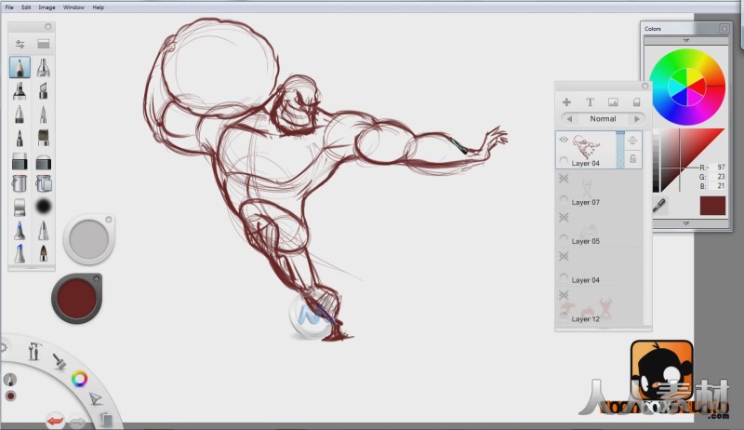Open the Brushes menu in the lagoon
744x430 pixels.
pyautogui.click(x=60, y=362)
